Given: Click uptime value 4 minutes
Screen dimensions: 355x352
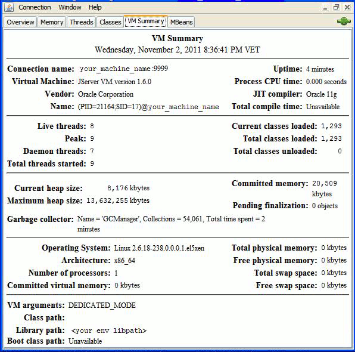Looking at the screenshot, I should pyautogui.click(x=320, y=69).
